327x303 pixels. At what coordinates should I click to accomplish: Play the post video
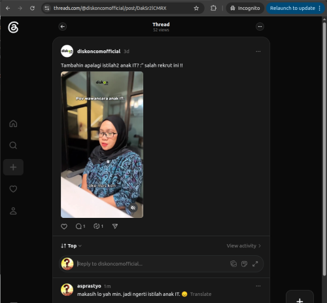tap(102, 145)
